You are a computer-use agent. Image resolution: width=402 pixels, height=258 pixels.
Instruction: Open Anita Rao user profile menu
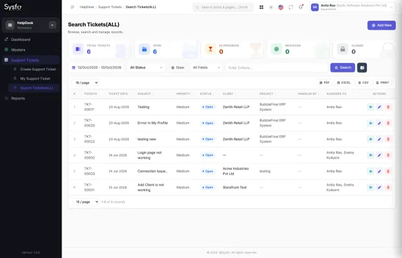pos(352,7)
